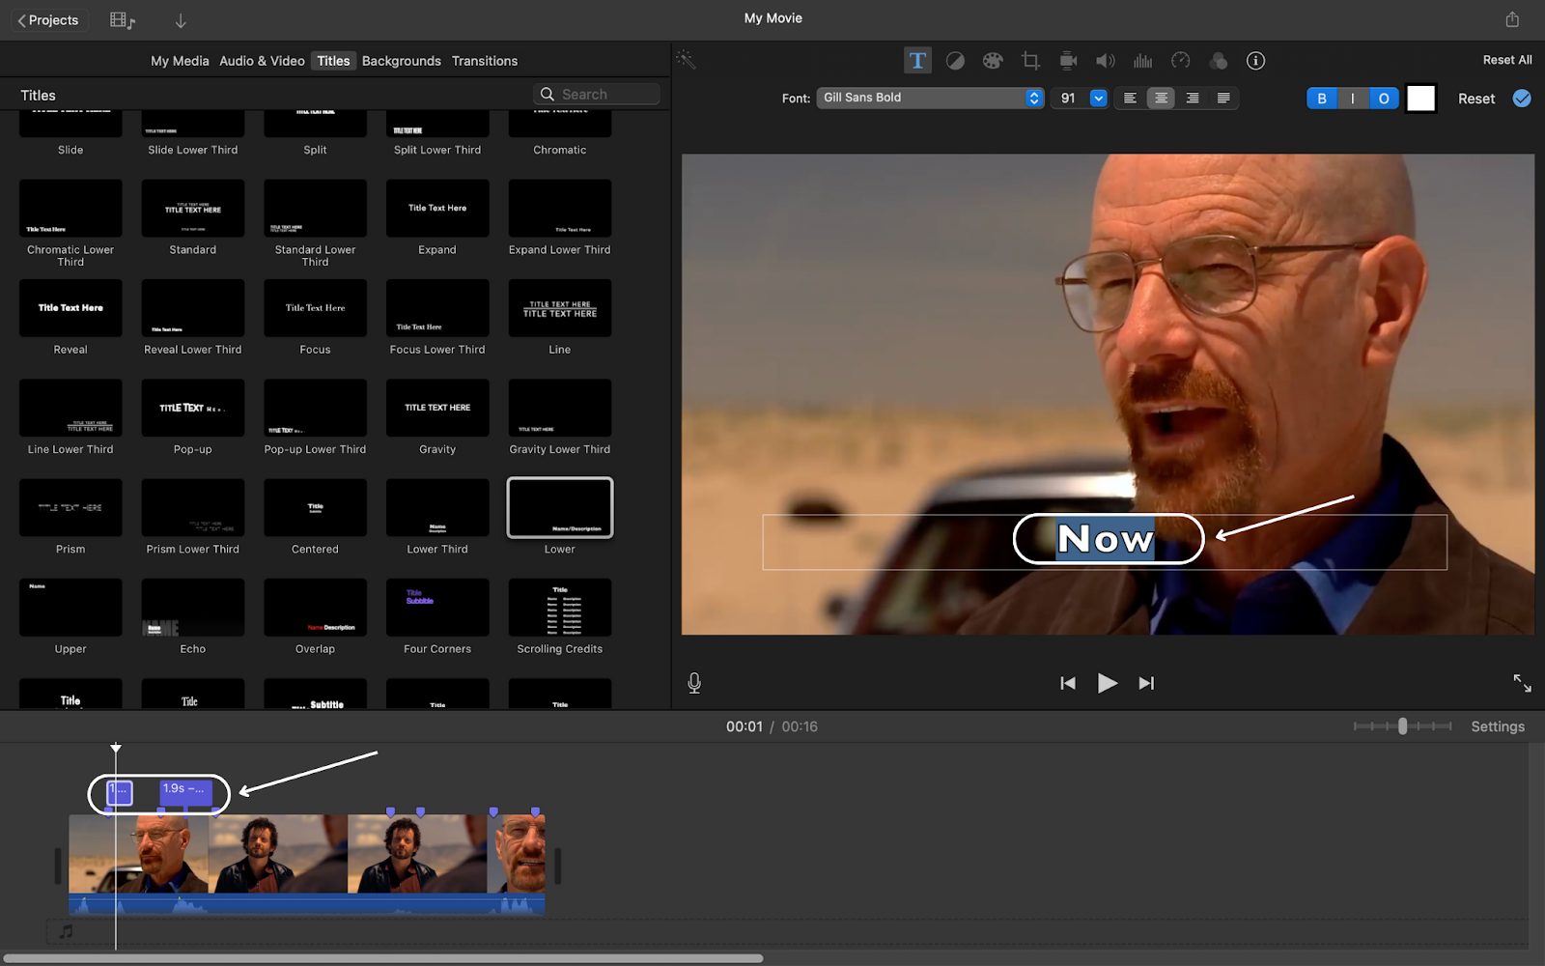1545x966 pixels.
Task: Select the Focus title thumbnail
Action: click(x=315, y=308)
